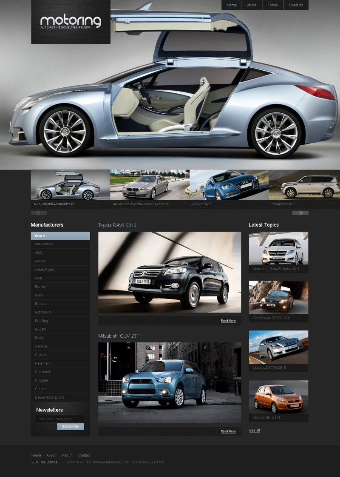
Task: Open the Chrysler manufacturer entry
Action: [x=60, y=381]
